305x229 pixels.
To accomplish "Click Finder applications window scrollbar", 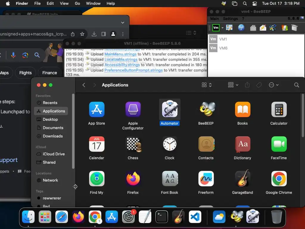I will coord(303,116).
